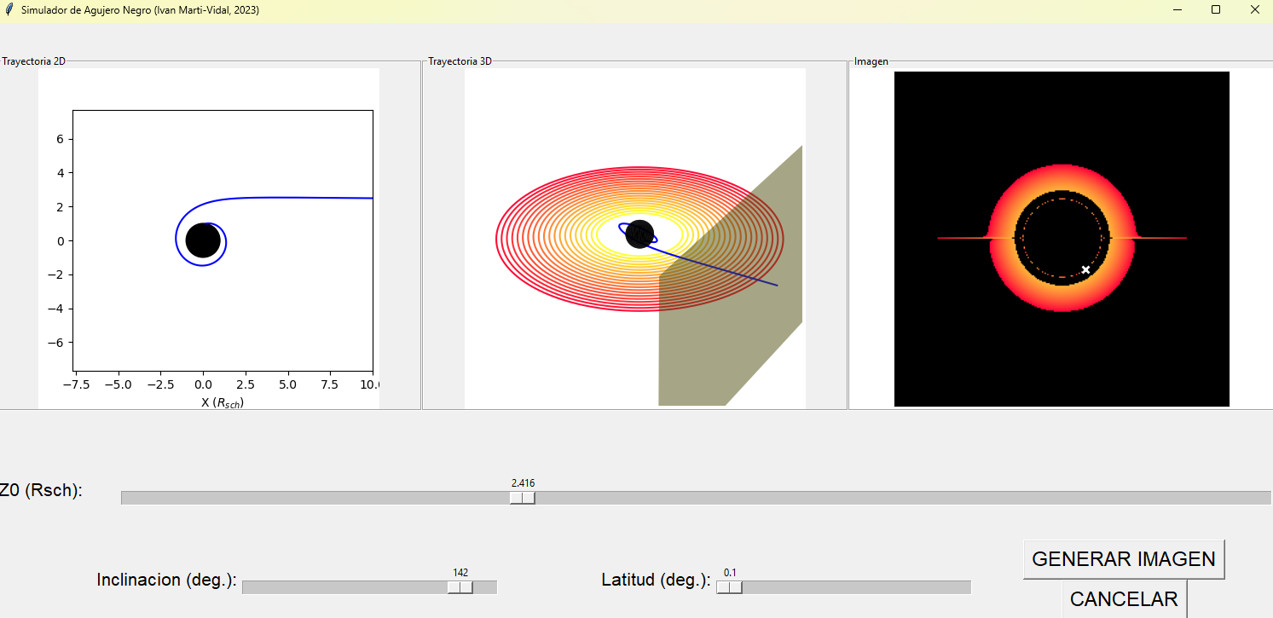This screenshot has height=618, width=1273.
Task: Click the GENERAR IMAGEN button
Action: point(1124,559)
